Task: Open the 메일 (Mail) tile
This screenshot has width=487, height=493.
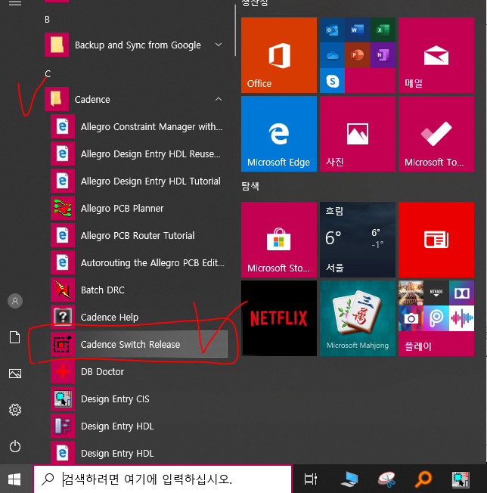Action: coord(436,55)
